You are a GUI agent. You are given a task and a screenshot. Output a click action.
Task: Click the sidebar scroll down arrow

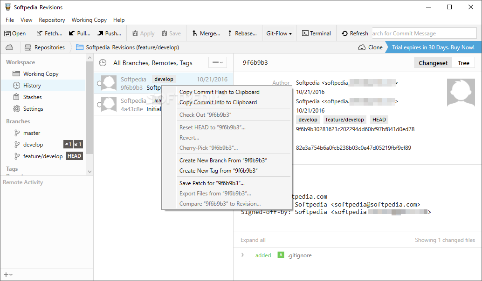90,172
